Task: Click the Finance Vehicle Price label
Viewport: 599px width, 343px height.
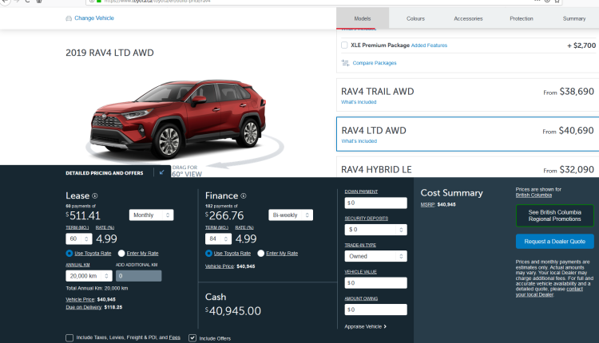Action: point(220,266)
